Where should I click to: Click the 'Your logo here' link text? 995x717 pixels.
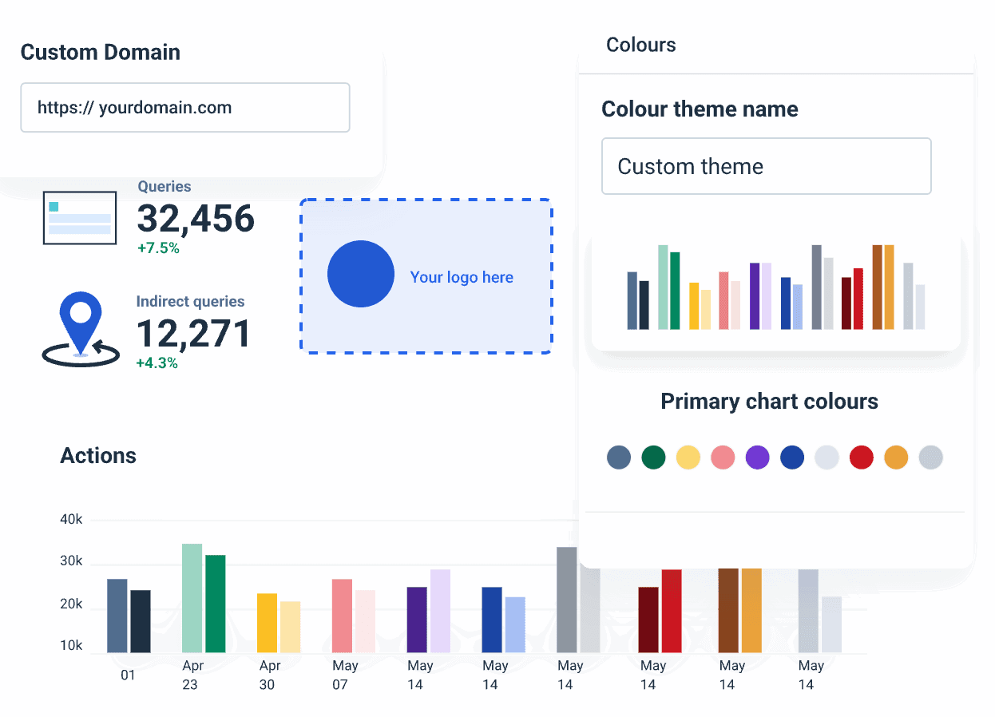click(462, 277)
